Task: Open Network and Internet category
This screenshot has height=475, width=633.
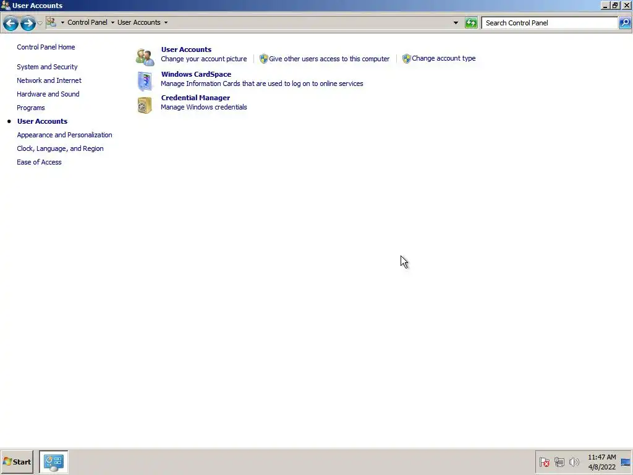Action: pyautogui.click(x=49, y=80)
